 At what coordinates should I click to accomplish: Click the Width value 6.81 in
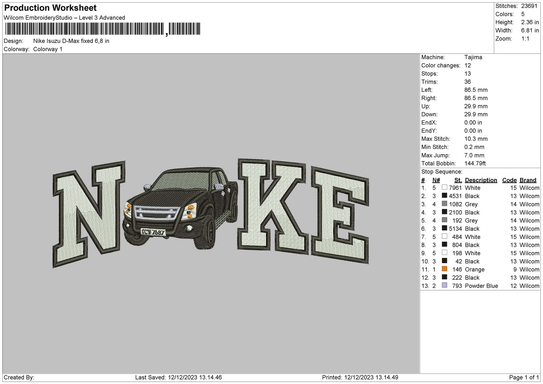pos(530,30)
